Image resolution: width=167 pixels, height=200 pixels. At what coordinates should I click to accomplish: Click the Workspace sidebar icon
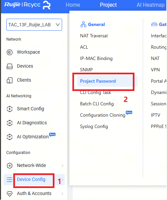pyautogui.click(x=10, y=52)
